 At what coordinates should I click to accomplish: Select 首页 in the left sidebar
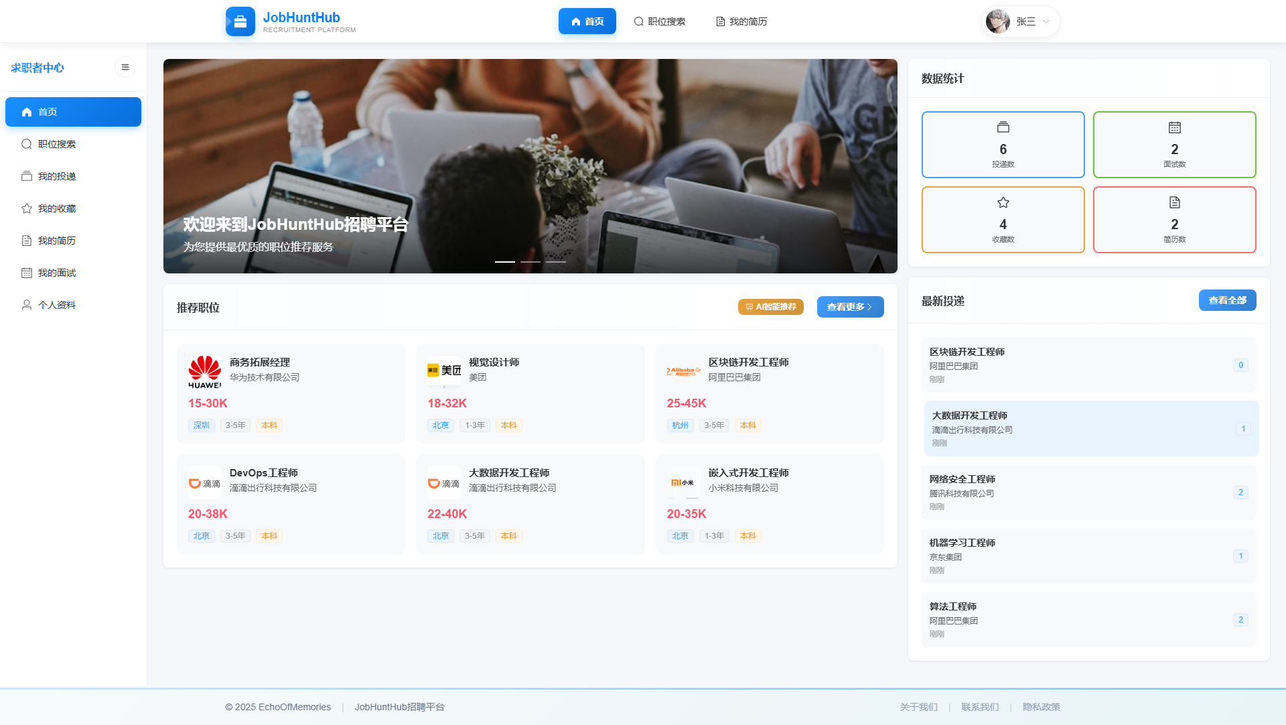point(73,112)
